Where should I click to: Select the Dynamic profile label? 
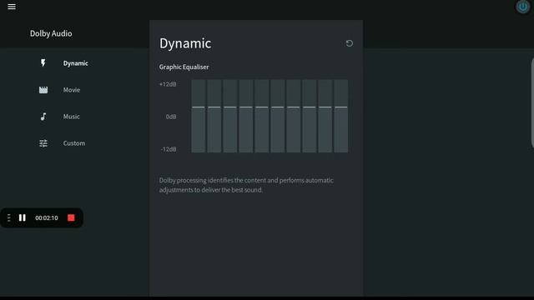tap(76, 63)
